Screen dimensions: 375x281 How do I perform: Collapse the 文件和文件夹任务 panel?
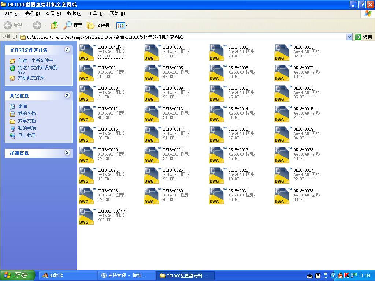tap(67, 50)
